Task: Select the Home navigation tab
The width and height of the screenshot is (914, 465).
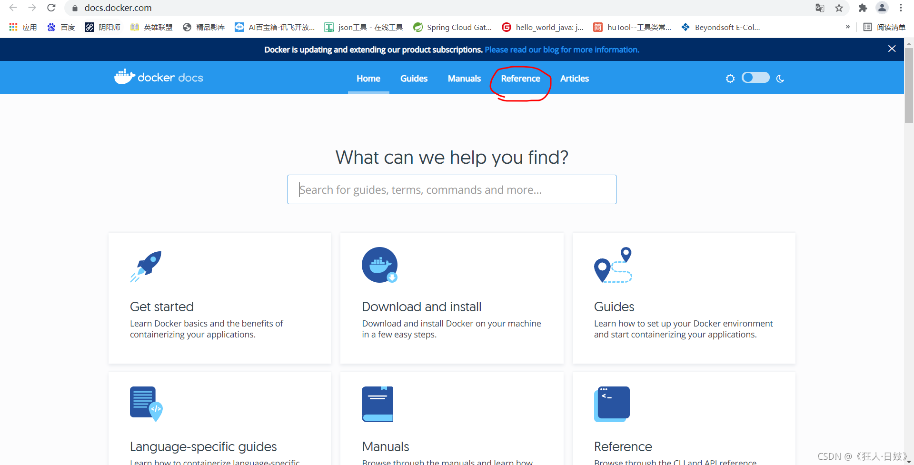Action: 368,79
